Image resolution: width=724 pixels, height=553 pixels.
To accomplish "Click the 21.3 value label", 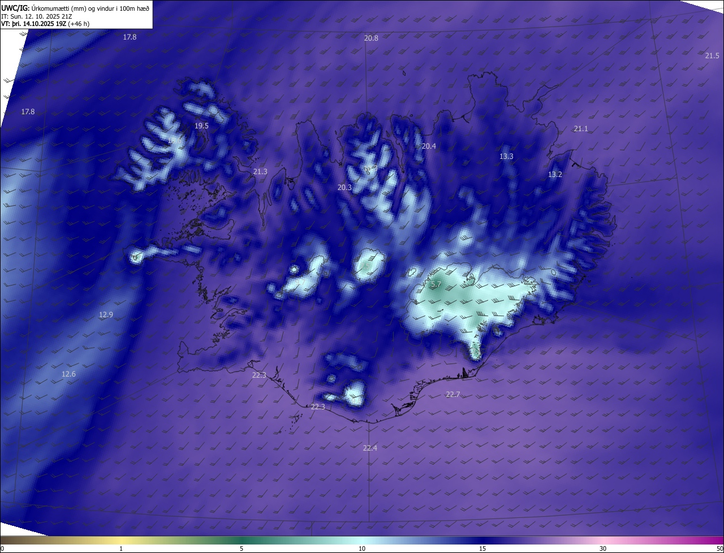I will pos(260,171).
